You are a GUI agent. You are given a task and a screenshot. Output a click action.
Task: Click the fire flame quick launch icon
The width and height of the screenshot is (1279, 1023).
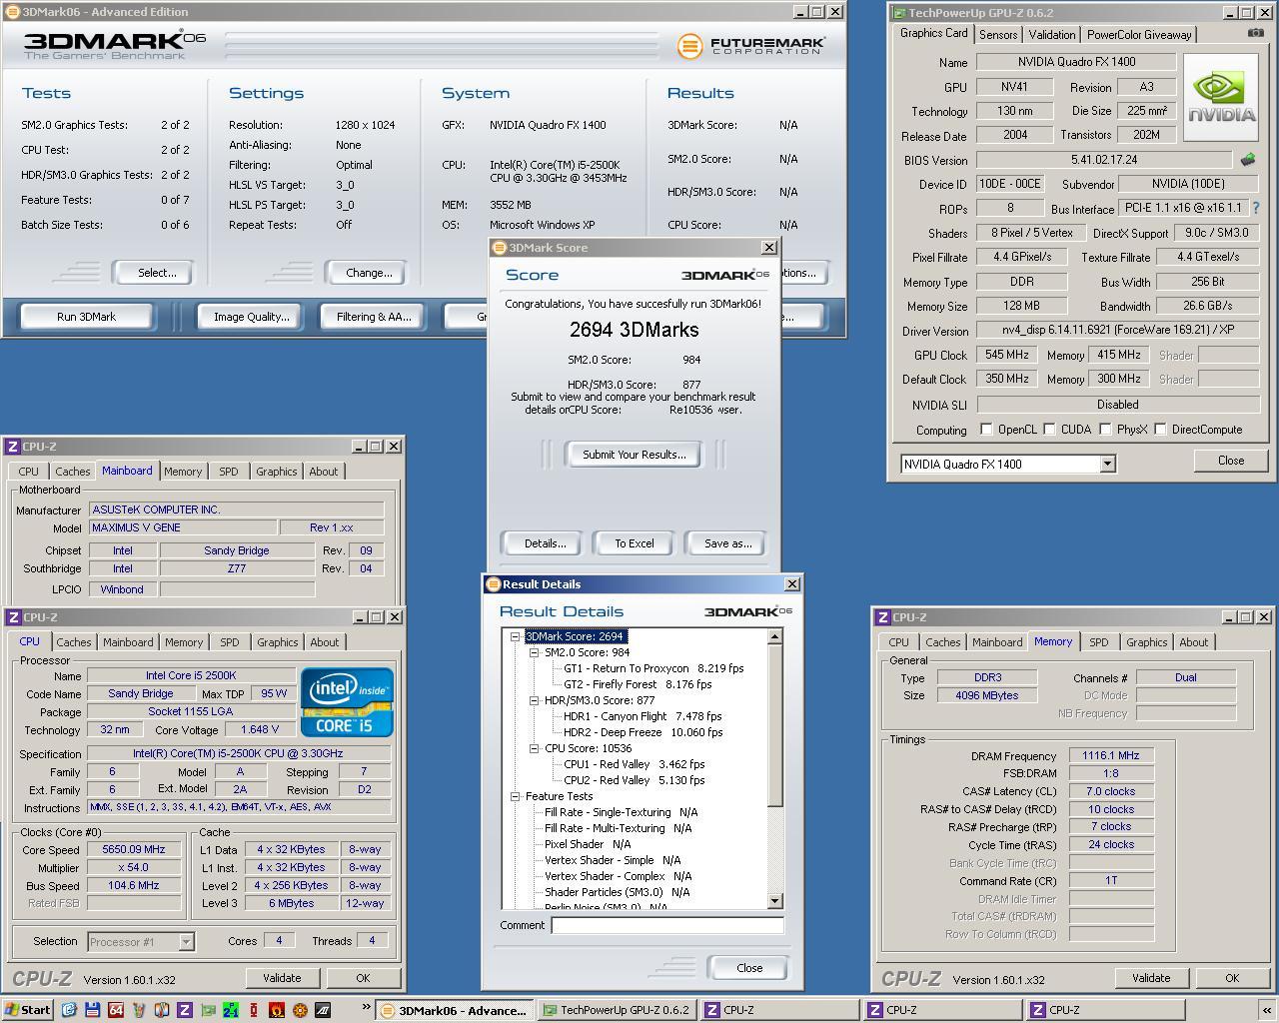[x=277, y=1010]
